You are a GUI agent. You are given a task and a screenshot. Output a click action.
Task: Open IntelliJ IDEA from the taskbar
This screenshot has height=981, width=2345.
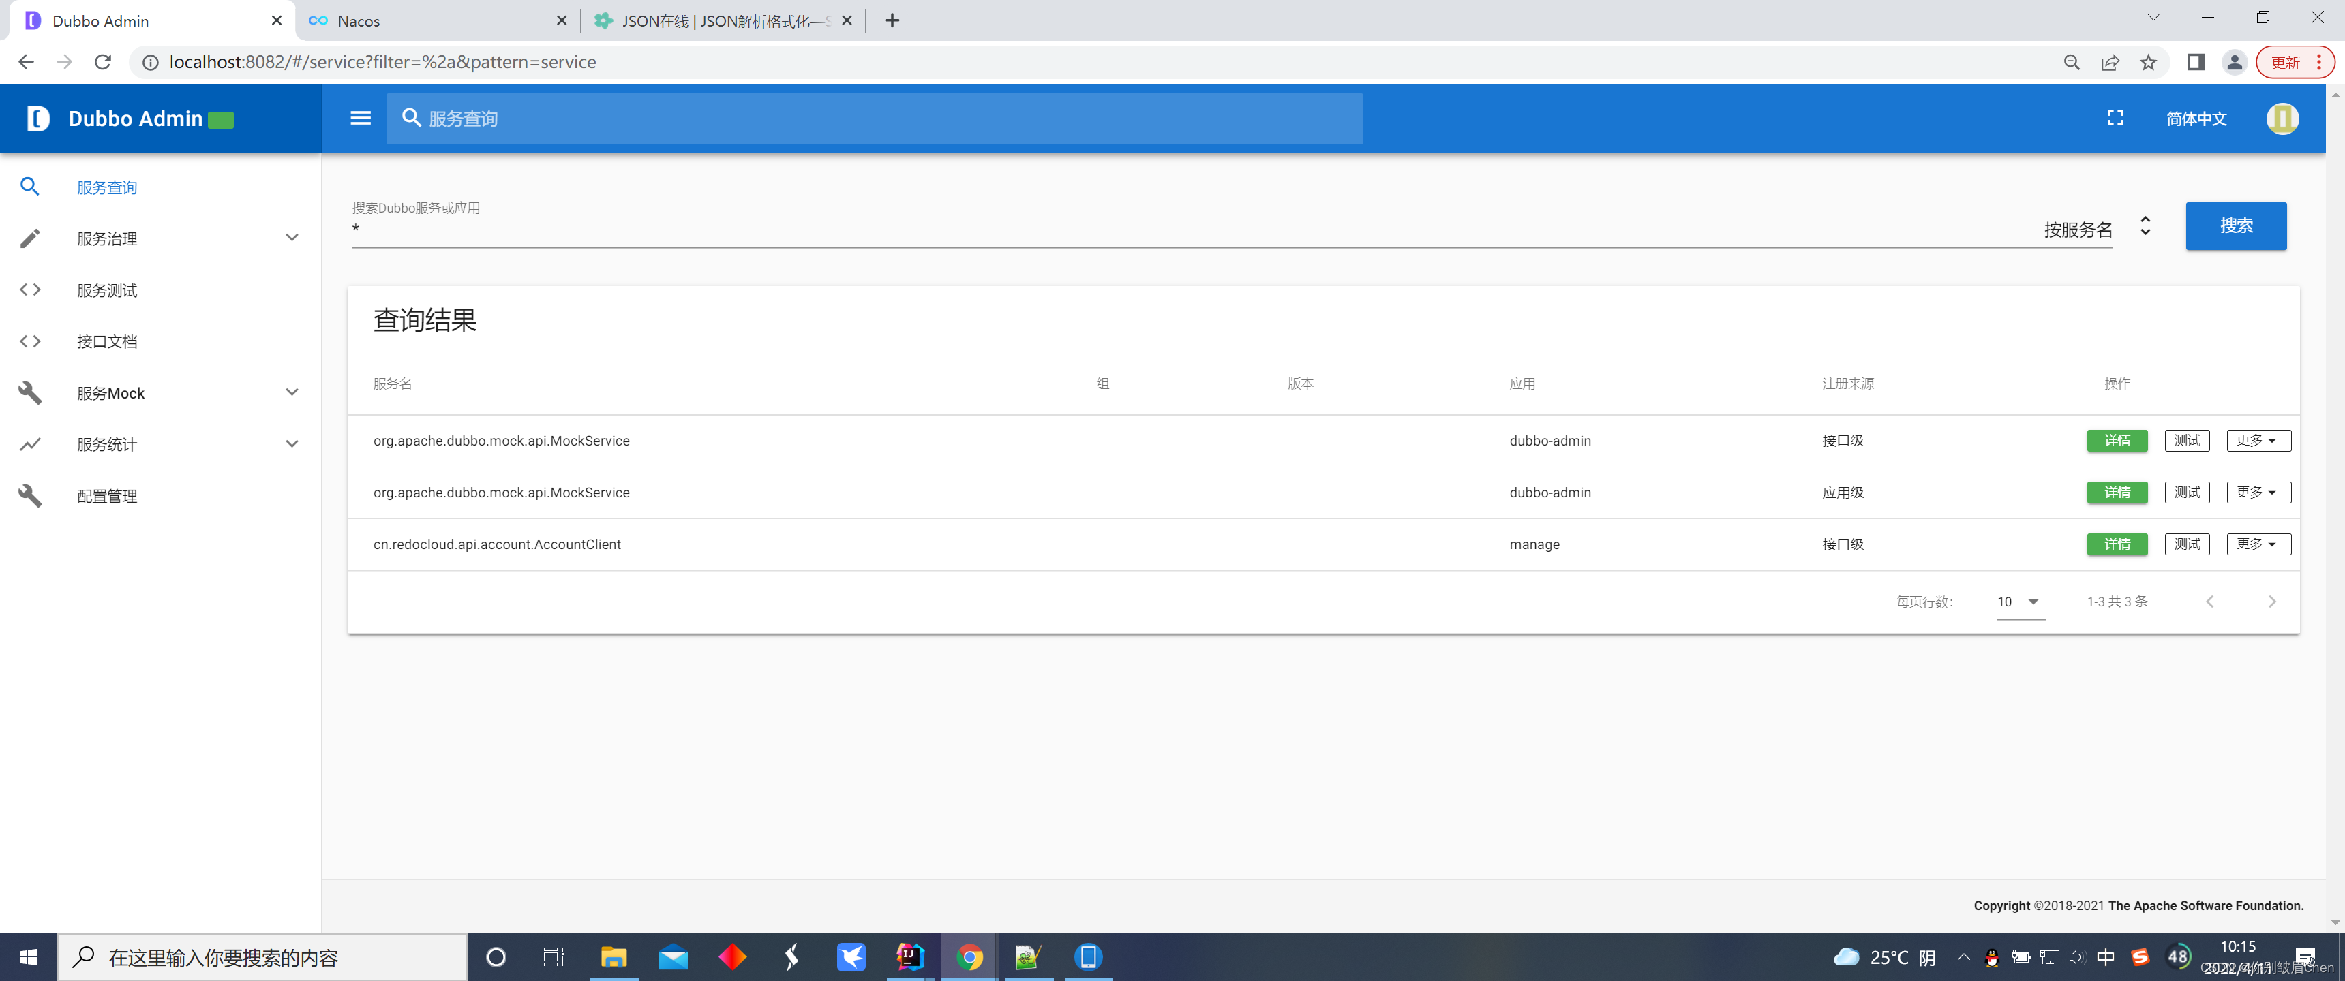coord(910,956)
